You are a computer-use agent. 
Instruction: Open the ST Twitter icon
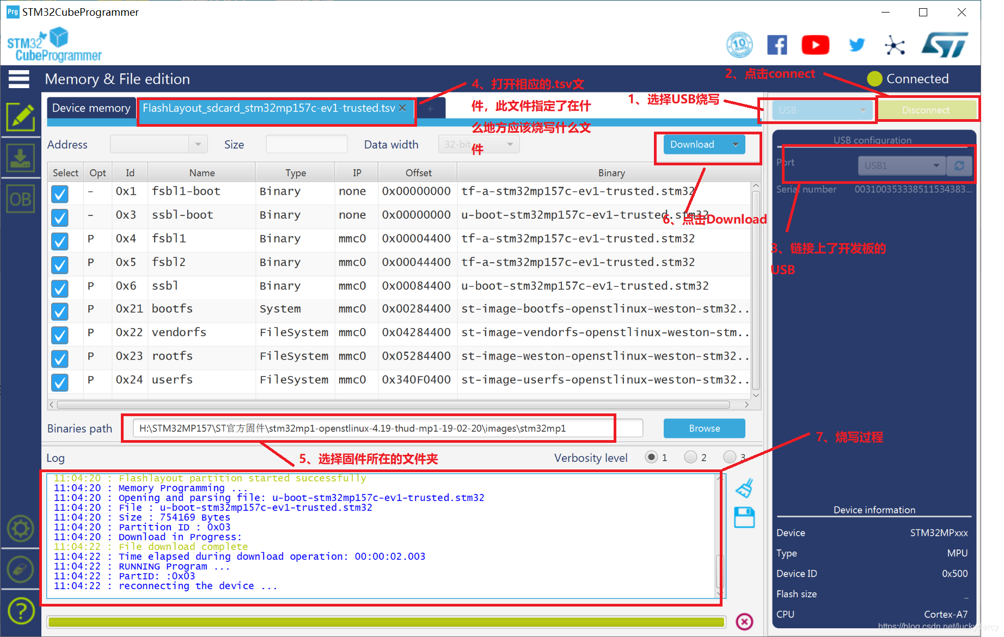pos(856,45)
